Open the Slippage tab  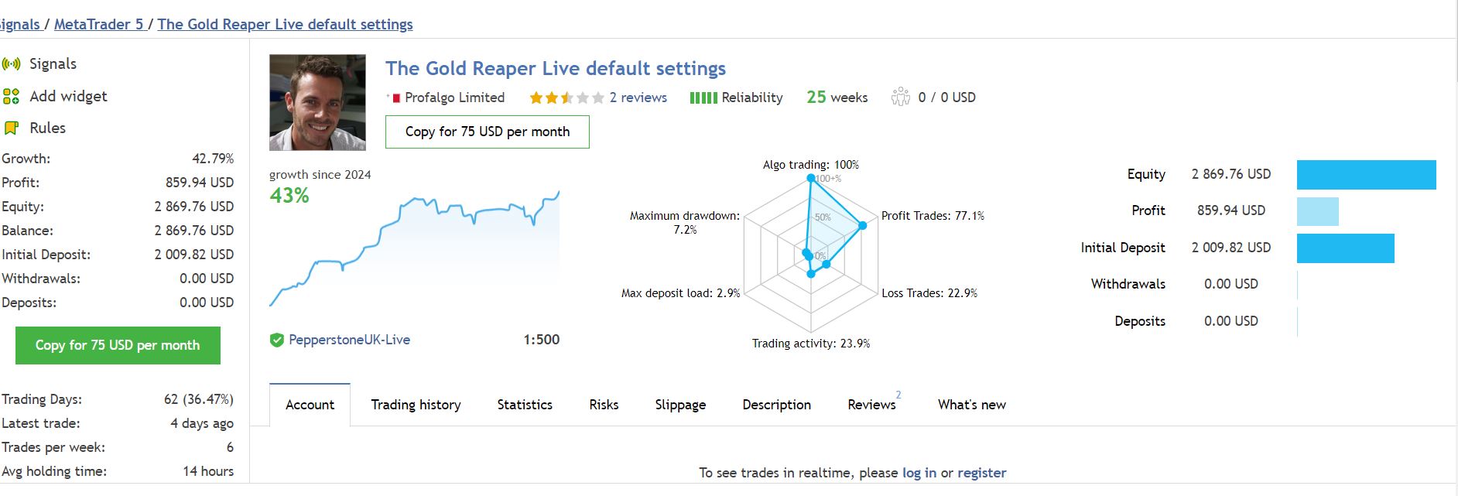pos(680,405)
